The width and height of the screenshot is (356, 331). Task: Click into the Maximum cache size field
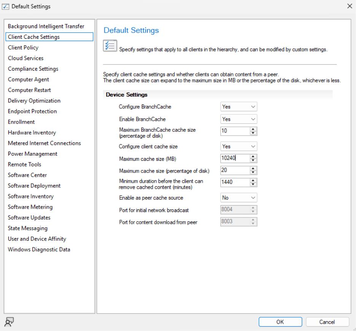234,158
